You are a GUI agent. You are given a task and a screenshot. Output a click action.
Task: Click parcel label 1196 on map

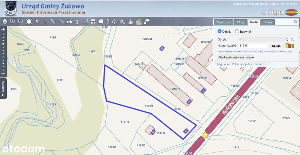(53, 37)
